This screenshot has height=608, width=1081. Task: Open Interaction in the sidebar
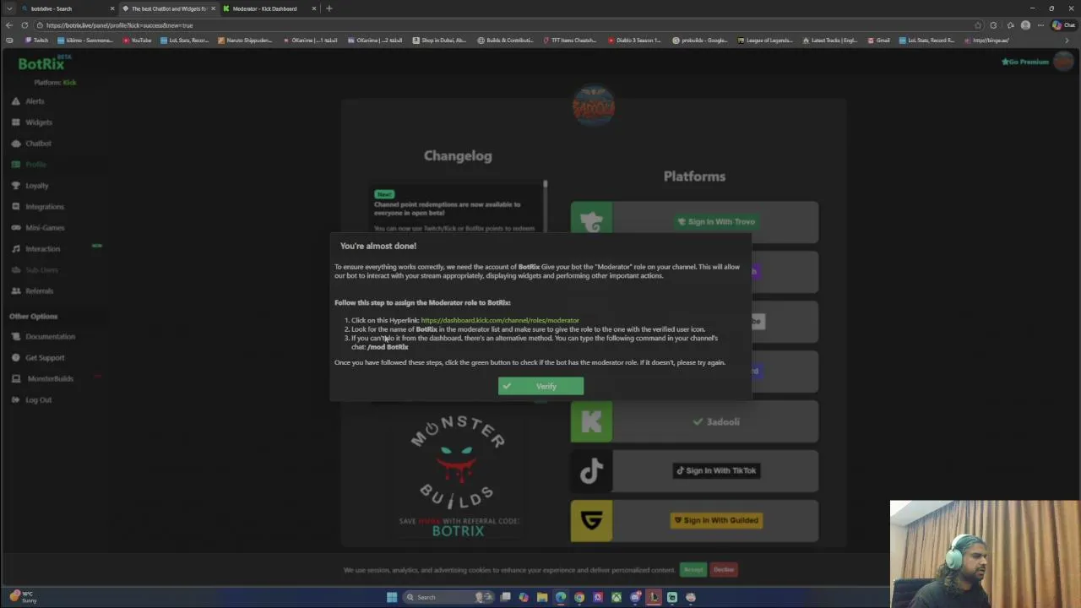[x=42, y=249]
